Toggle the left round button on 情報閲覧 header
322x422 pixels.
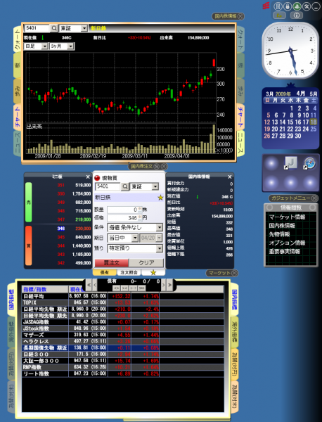point(270,207)
